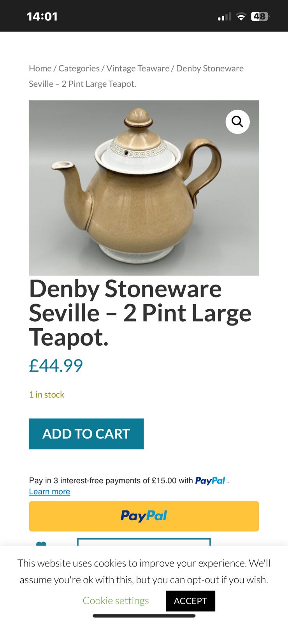Open the Denby teapot product photo
Viewport: 288px width, 623px height.
click(x=144, y=188)
